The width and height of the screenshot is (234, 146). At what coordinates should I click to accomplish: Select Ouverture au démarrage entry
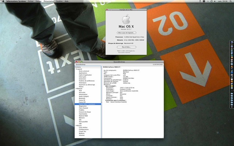pos(87,85)
